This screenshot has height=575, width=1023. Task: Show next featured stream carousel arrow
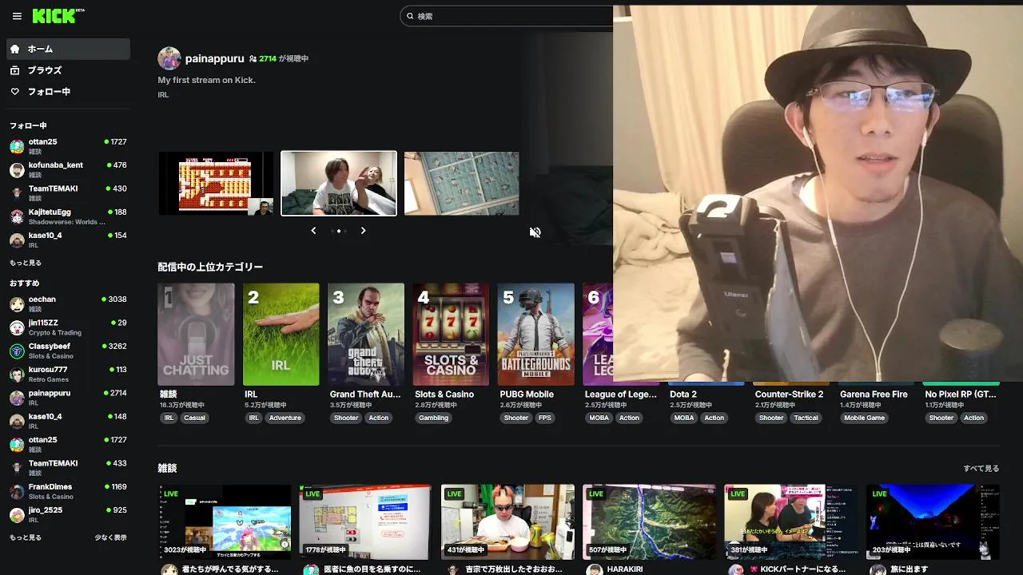363,231
